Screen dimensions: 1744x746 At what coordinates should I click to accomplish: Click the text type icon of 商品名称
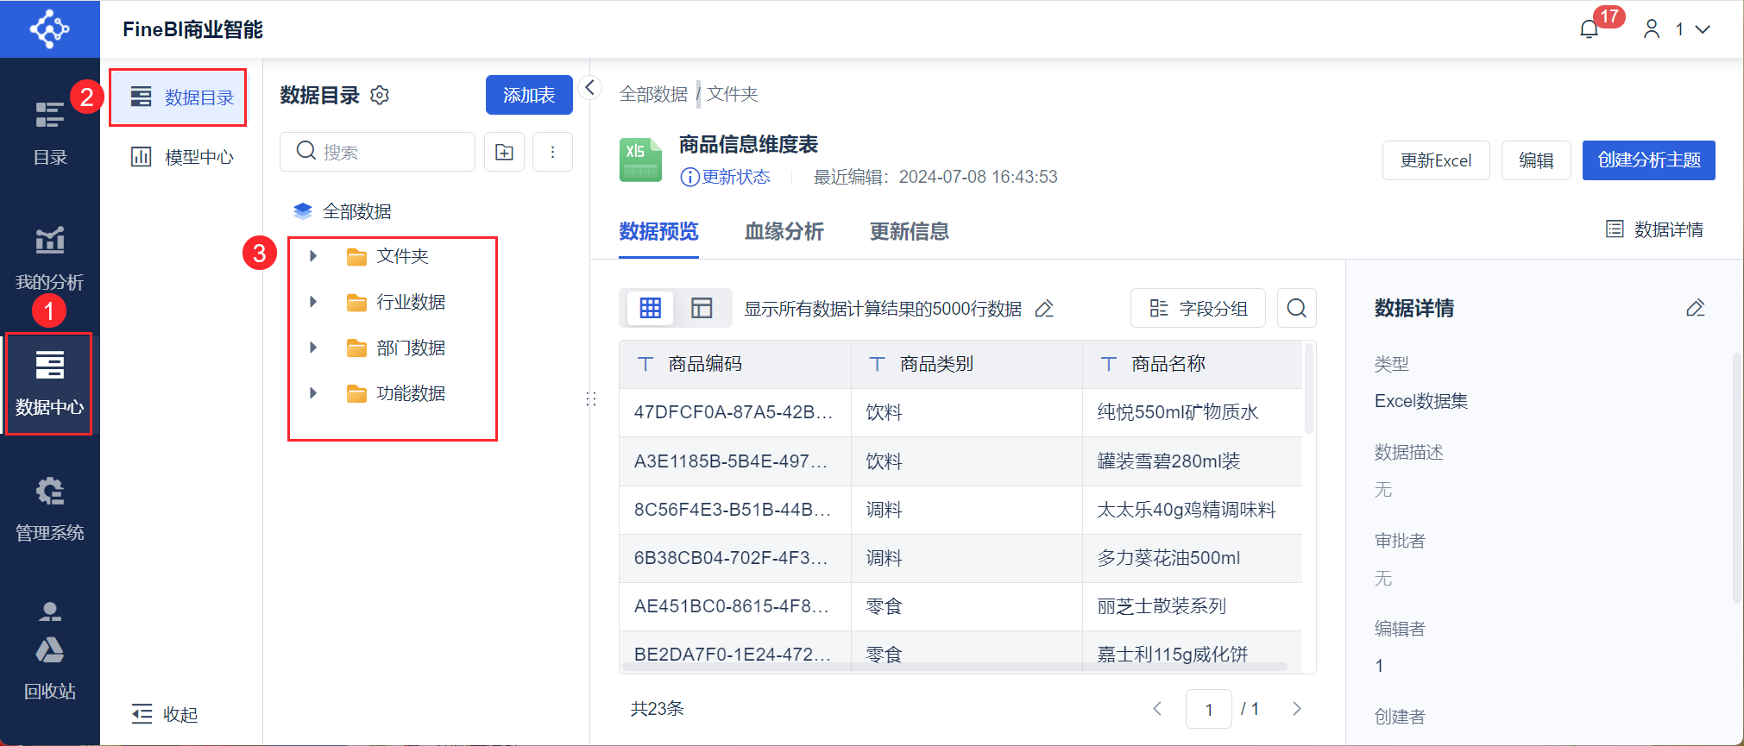pos(1109,364)
